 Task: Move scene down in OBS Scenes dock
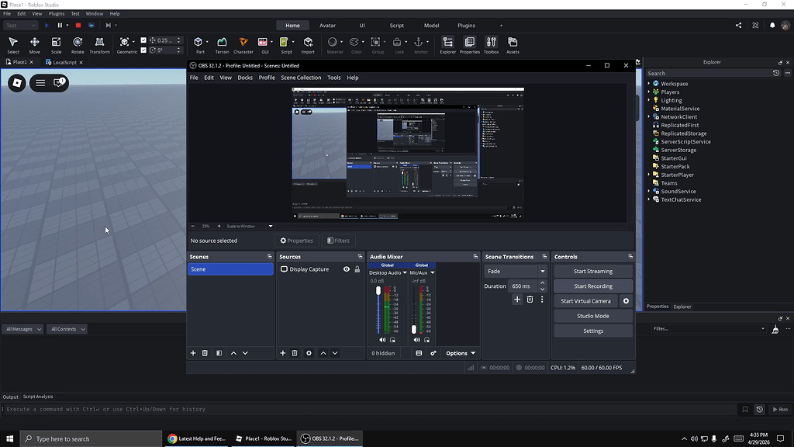coord(245,353)
